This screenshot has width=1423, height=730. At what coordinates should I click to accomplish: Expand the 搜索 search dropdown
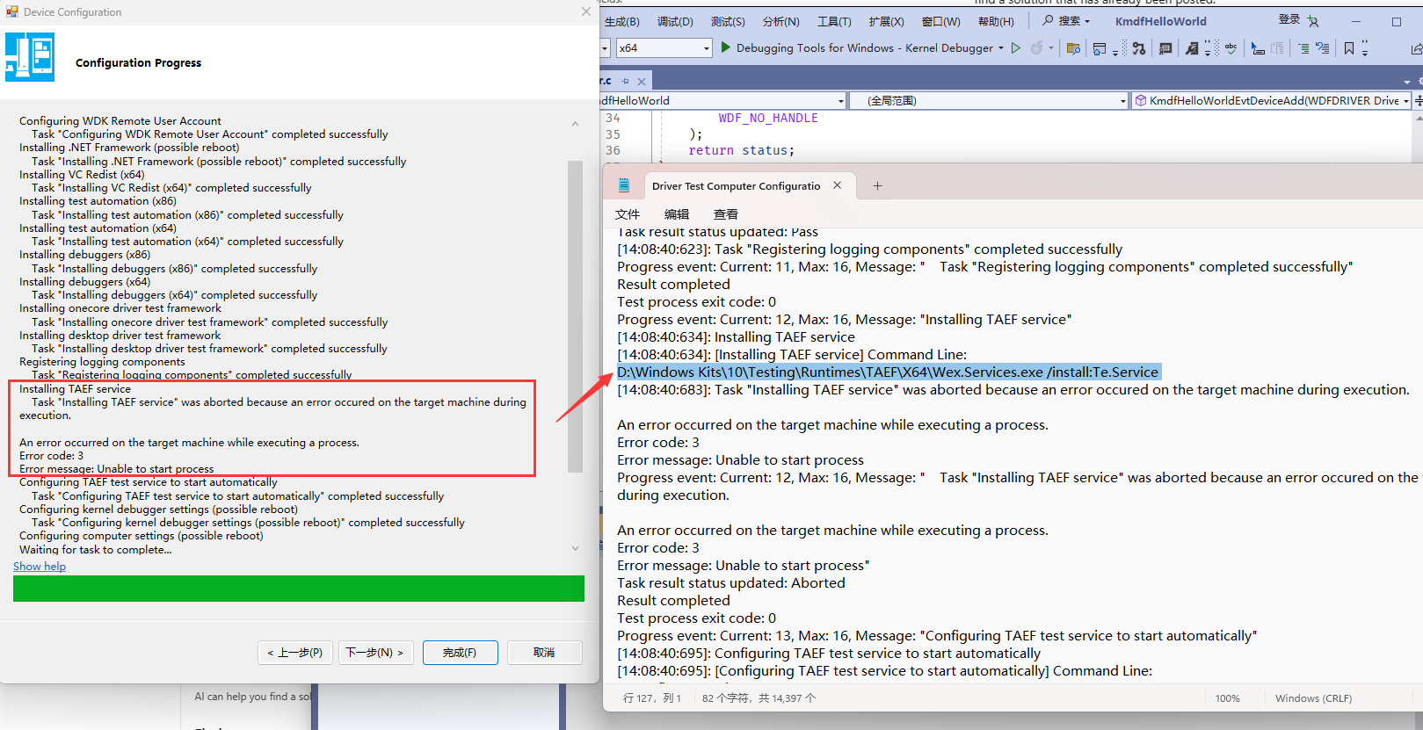(1087, 21)
